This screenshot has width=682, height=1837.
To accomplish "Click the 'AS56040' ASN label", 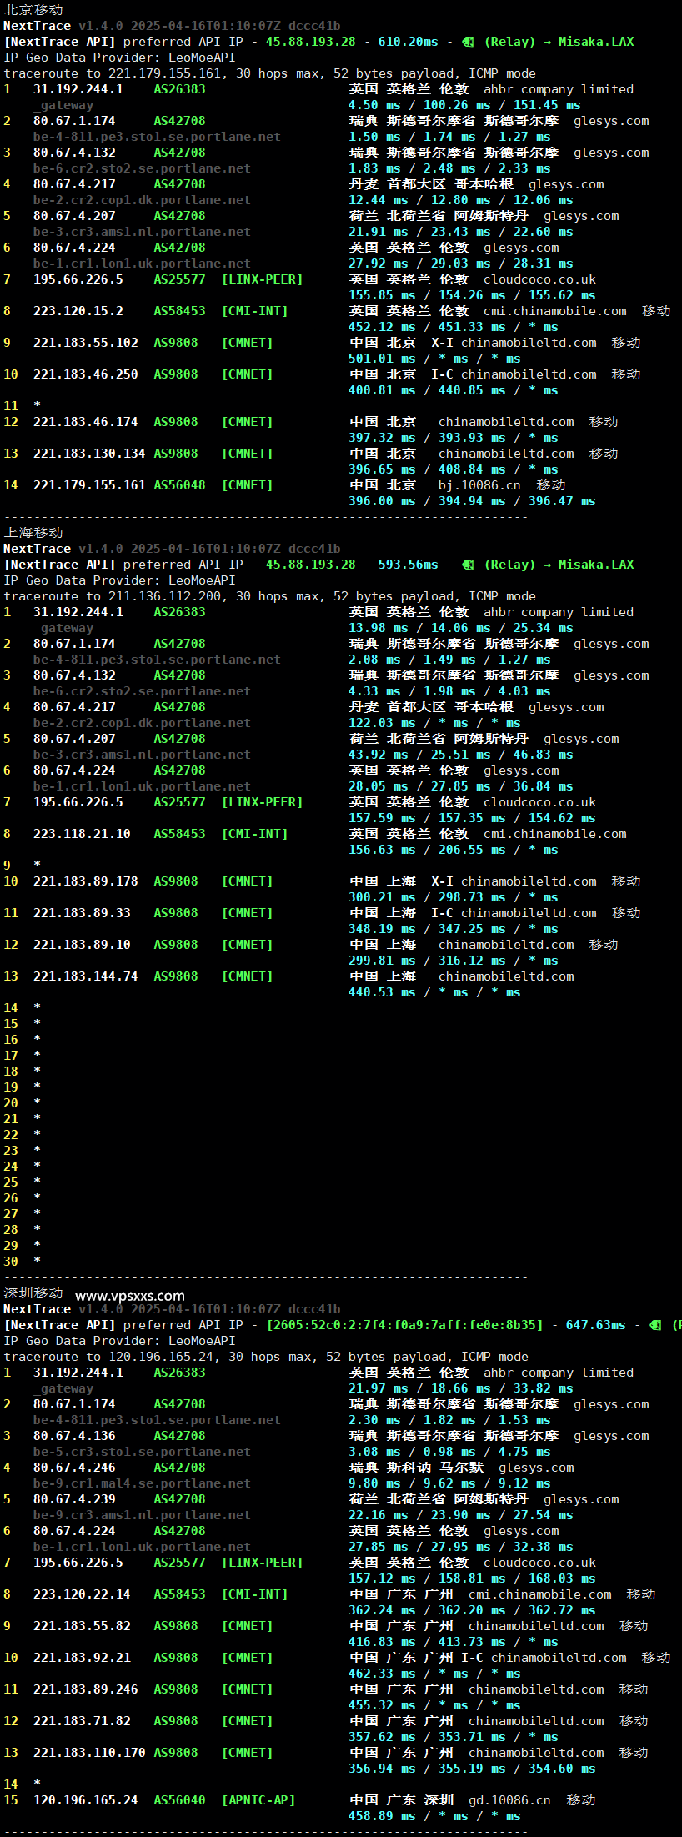I will [x=179, y=1800].
